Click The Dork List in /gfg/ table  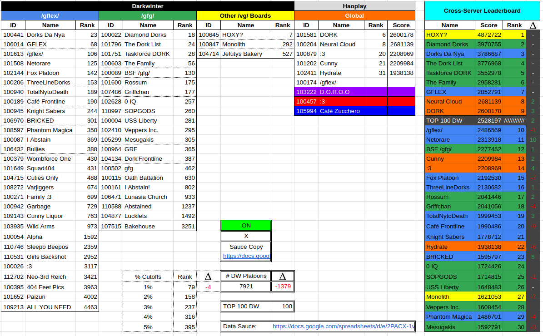click(x=148, y=44)
